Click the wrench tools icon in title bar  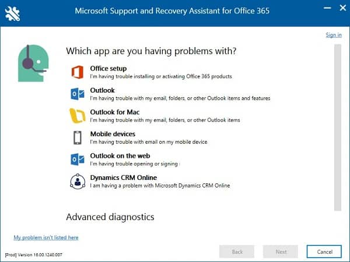[12, 13]
